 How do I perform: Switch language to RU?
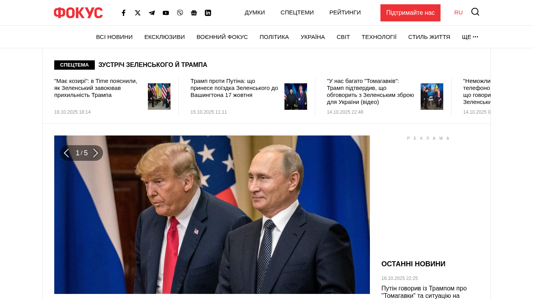tap(458, 12)
